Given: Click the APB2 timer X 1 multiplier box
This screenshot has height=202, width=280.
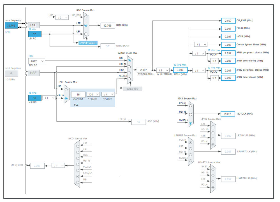Looking at the screenshot, I should (x=215, y=78).
